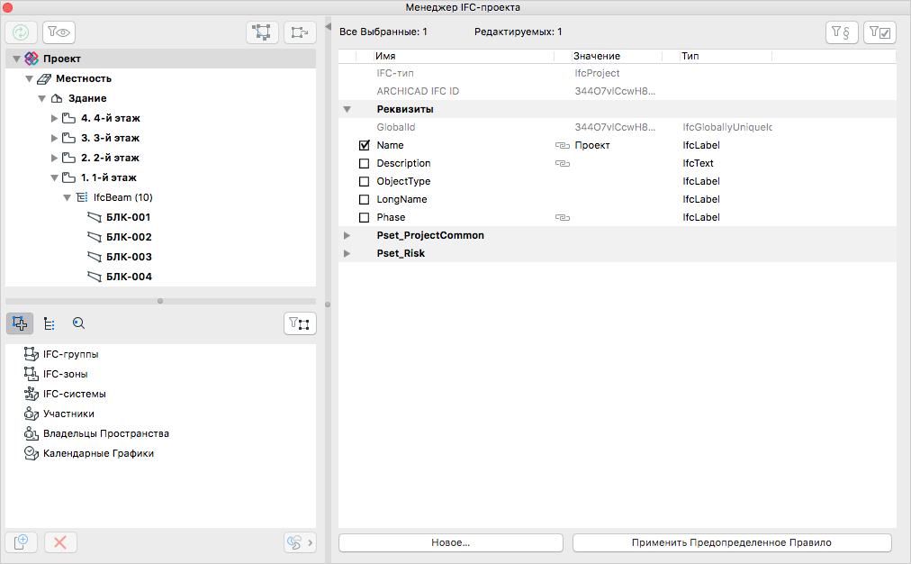Open the link assignment dropdown button

[300, 542]
